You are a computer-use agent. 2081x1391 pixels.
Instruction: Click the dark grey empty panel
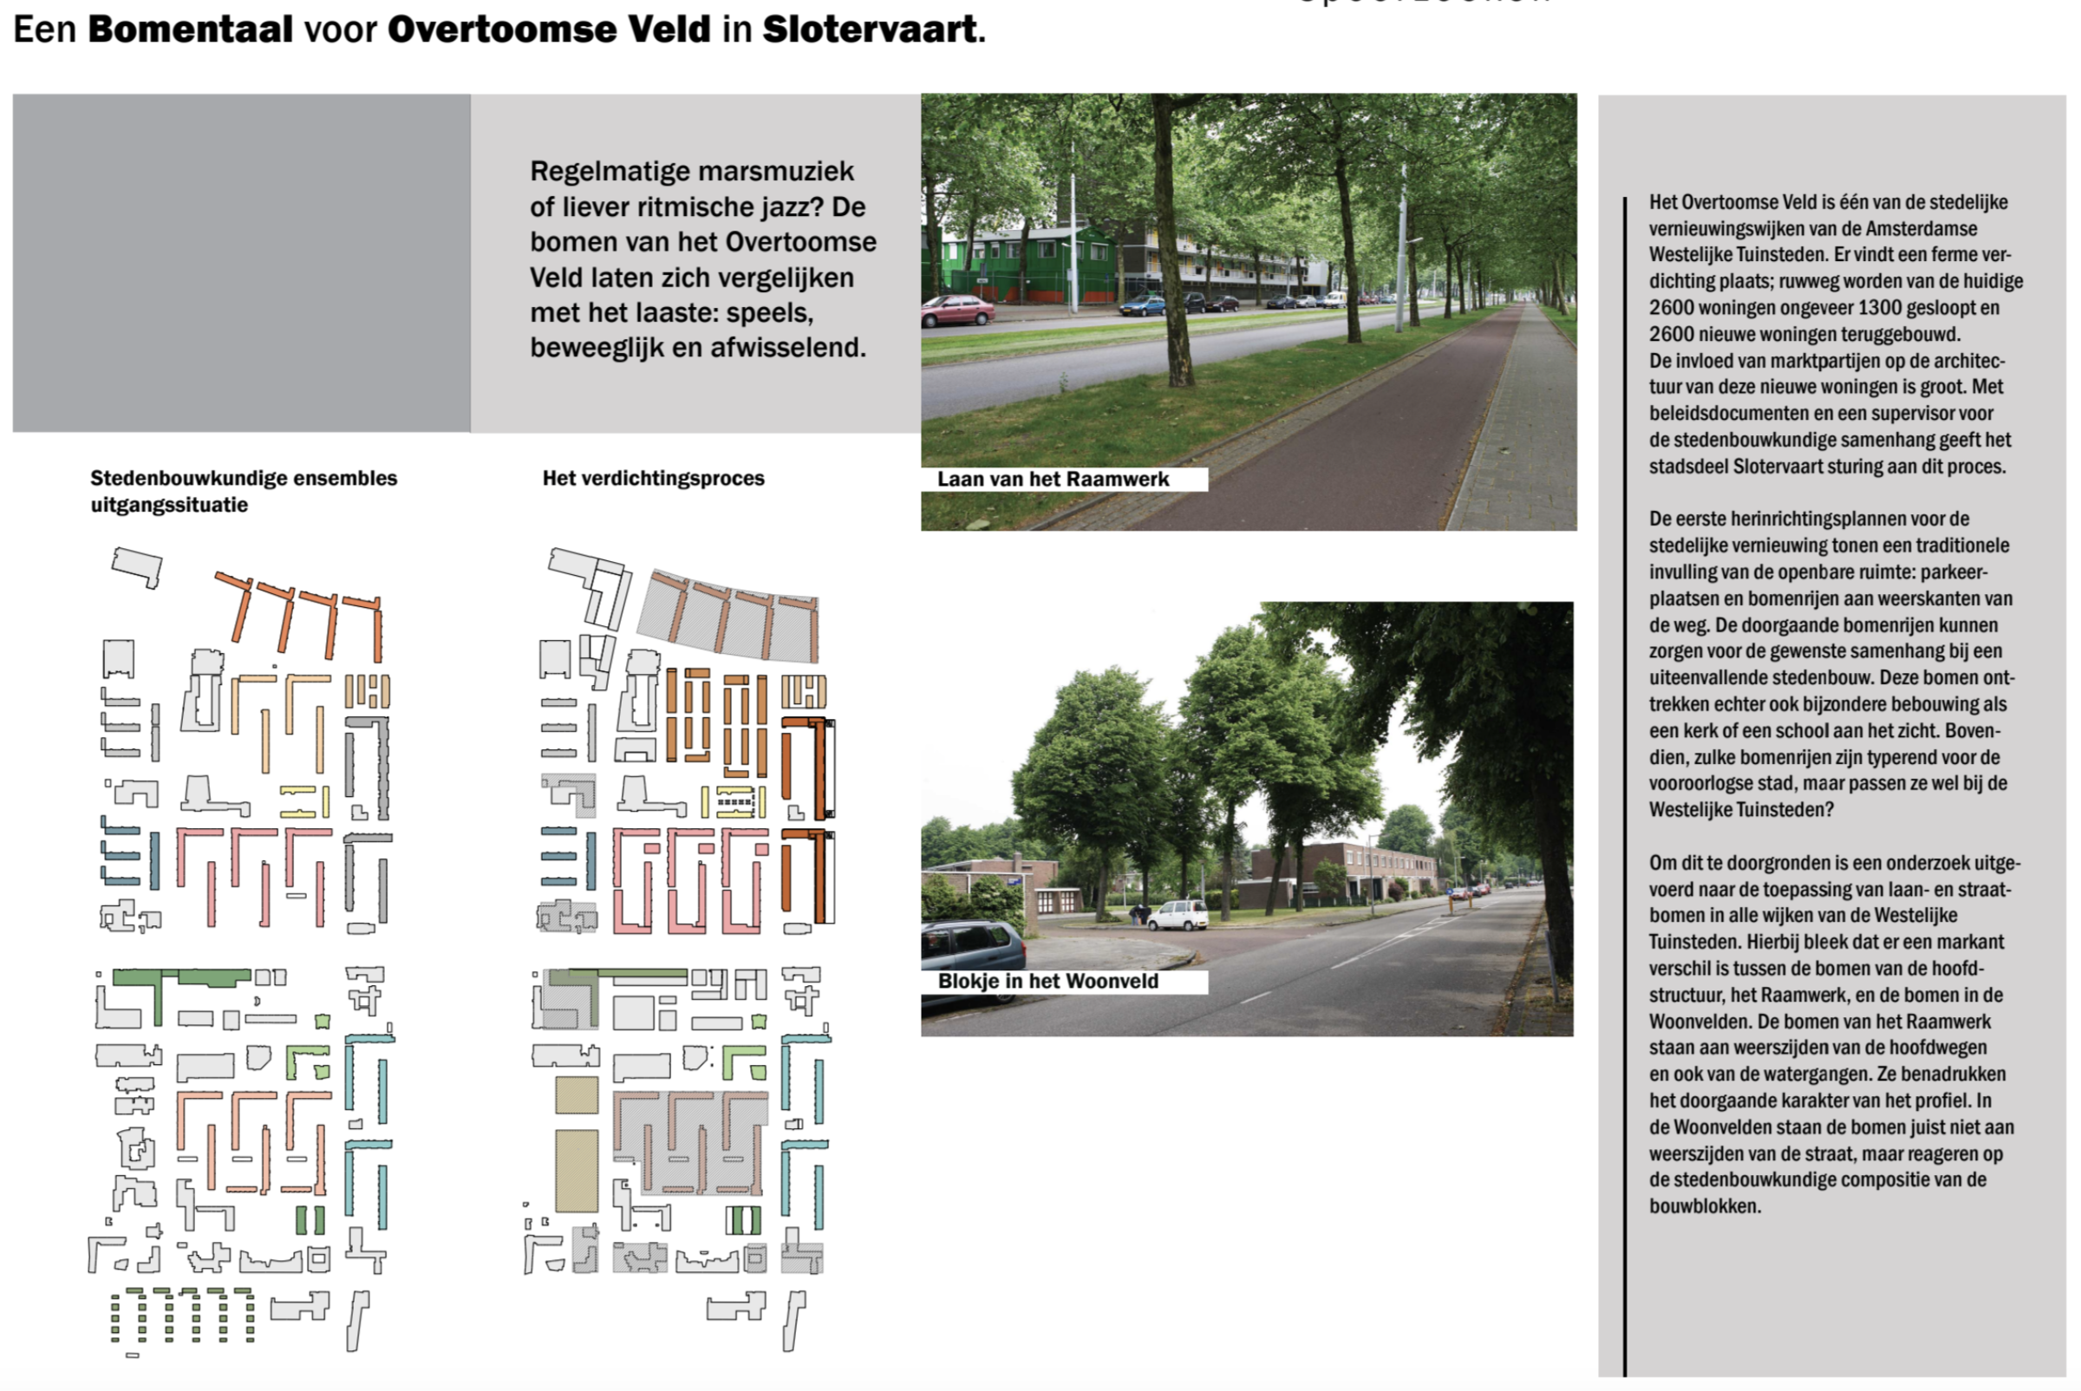tap(241, 264)
